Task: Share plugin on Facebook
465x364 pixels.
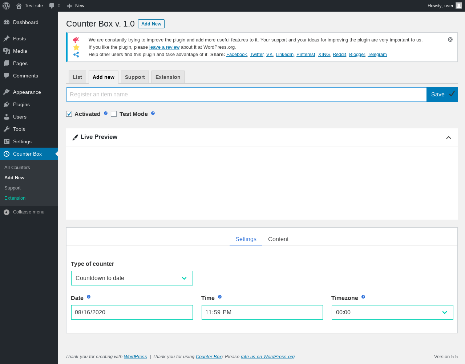Action: (x=236, y=55)
